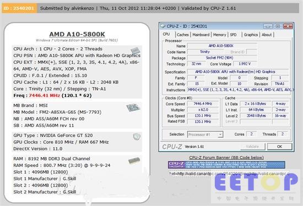The image size is (303, 206).
Task: Click the GPU shield icon beside GPU Type
Action: pos(137,137)
